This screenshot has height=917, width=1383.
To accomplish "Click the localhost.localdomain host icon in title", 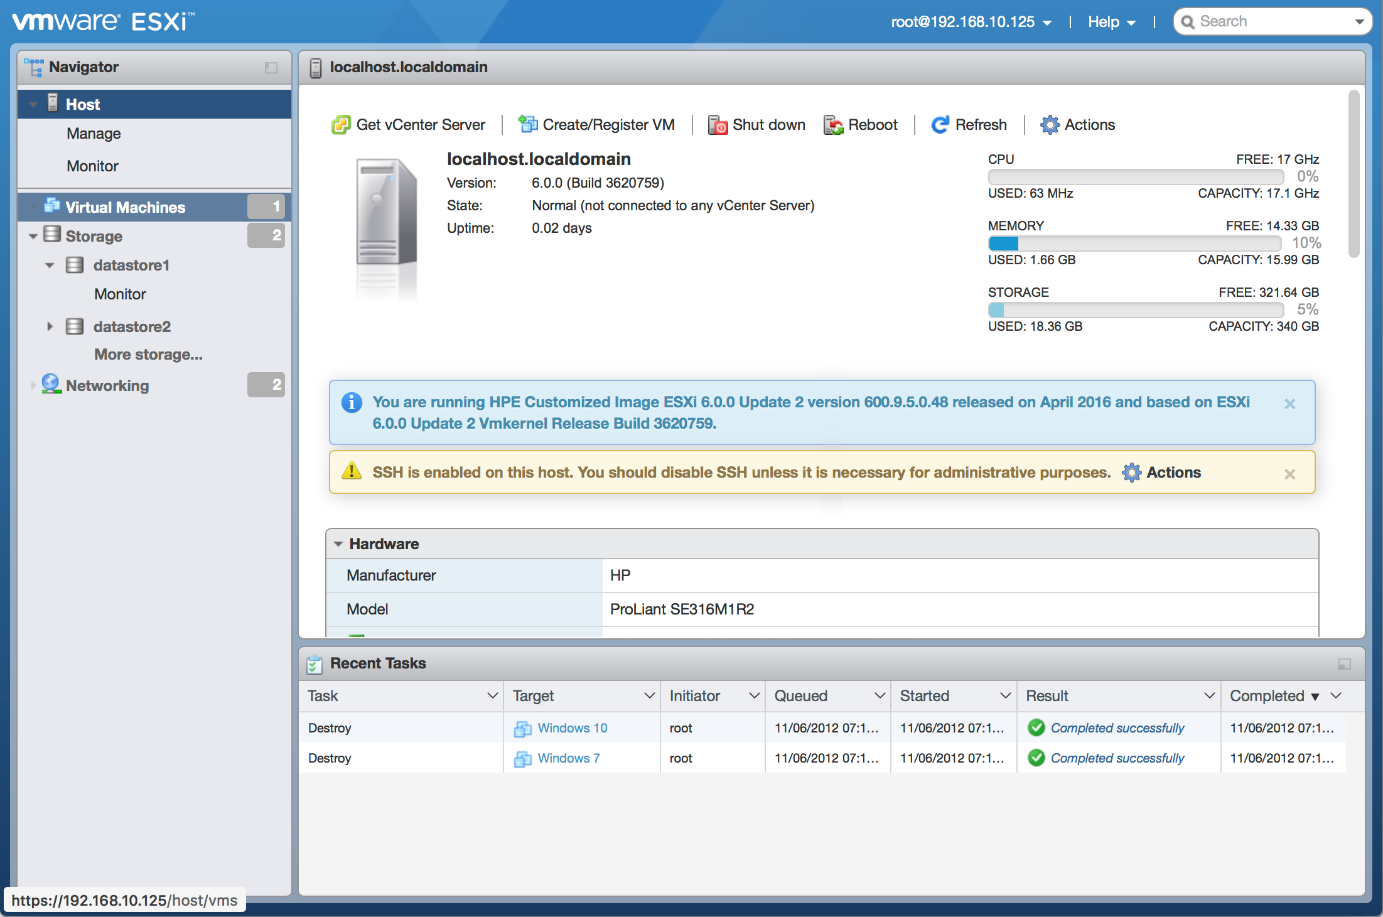I will click(x=316, y=68).
